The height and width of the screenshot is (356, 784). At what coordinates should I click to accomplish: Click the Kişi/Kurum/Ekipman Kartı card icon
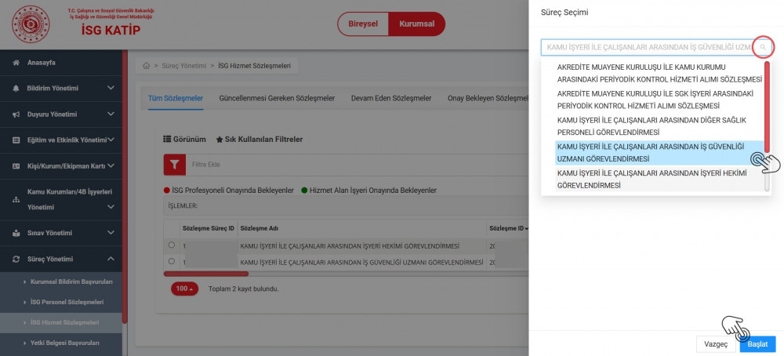[x=16, y=166]
